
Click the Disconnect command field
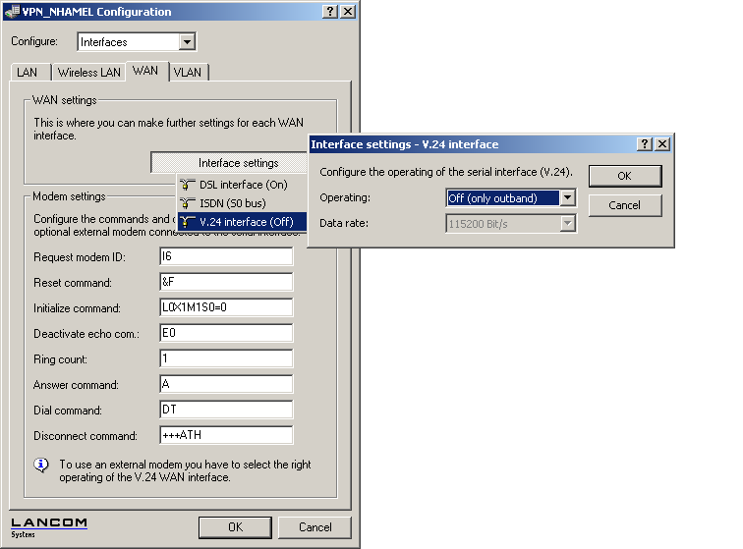tap(226, 435)
